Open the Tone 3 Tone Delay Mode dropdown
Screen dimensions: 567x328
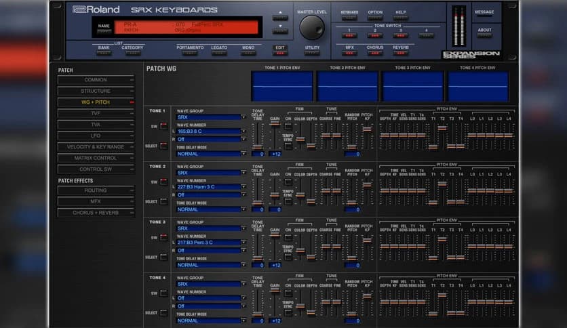(211, 265)
